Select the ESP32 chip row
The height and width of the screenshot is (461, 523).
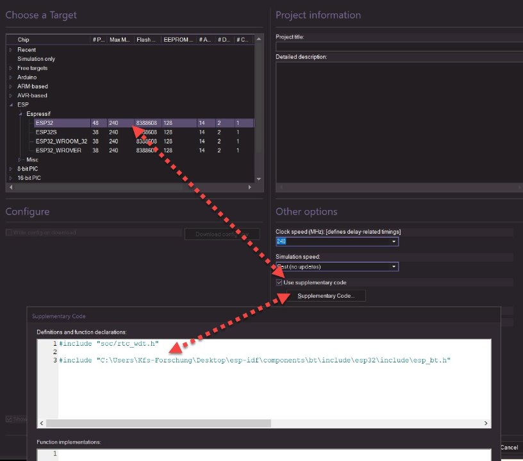coord(45,123)
